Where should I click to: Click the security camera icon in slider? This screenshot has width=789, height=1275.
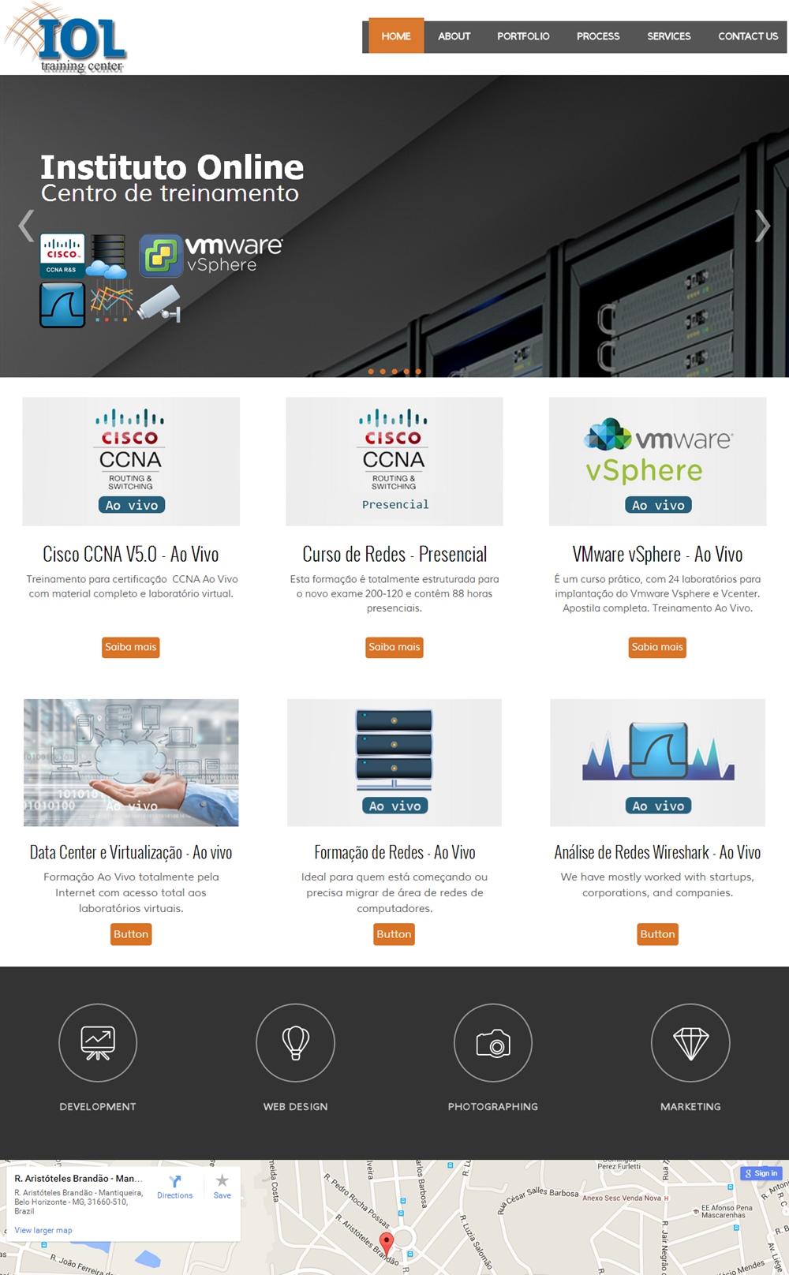point(160,304)
